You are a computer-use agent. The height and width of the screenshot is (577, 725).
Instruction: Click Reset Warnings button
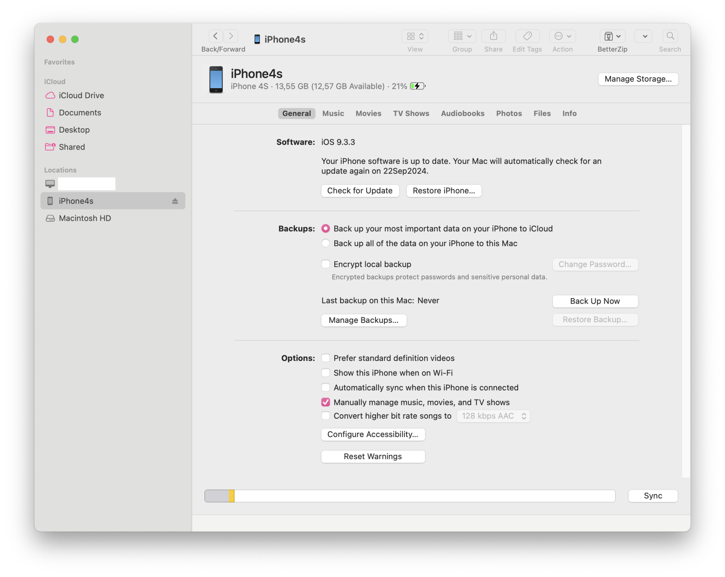(373, 457)
